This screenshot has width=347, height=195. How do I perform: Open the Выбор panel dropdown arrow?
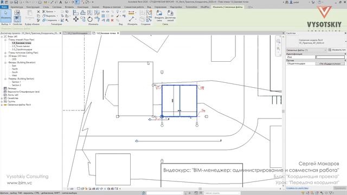coord(10,24)
